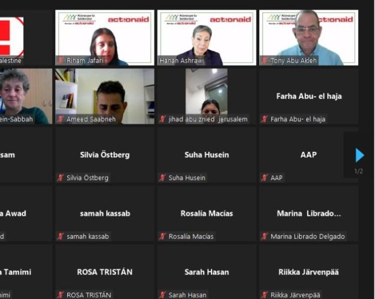Viewport: 375px width, 299px height.
Task: Select ROSA TRISTÁN participant tile
Action: coord(105,271)
